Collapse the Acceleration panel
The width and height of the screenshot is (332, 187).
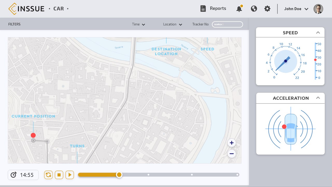(x=318, y=98)
